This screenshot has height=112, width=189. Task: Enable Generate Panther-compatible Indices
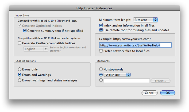[x=20, y=43]
